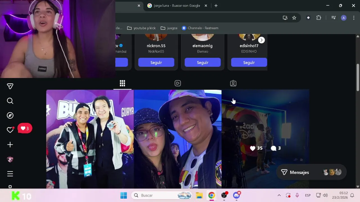The height and width of the screenshot is (202, 360).
Task: Open the hamburger more menu in sidebar
Action: (10, 174)
